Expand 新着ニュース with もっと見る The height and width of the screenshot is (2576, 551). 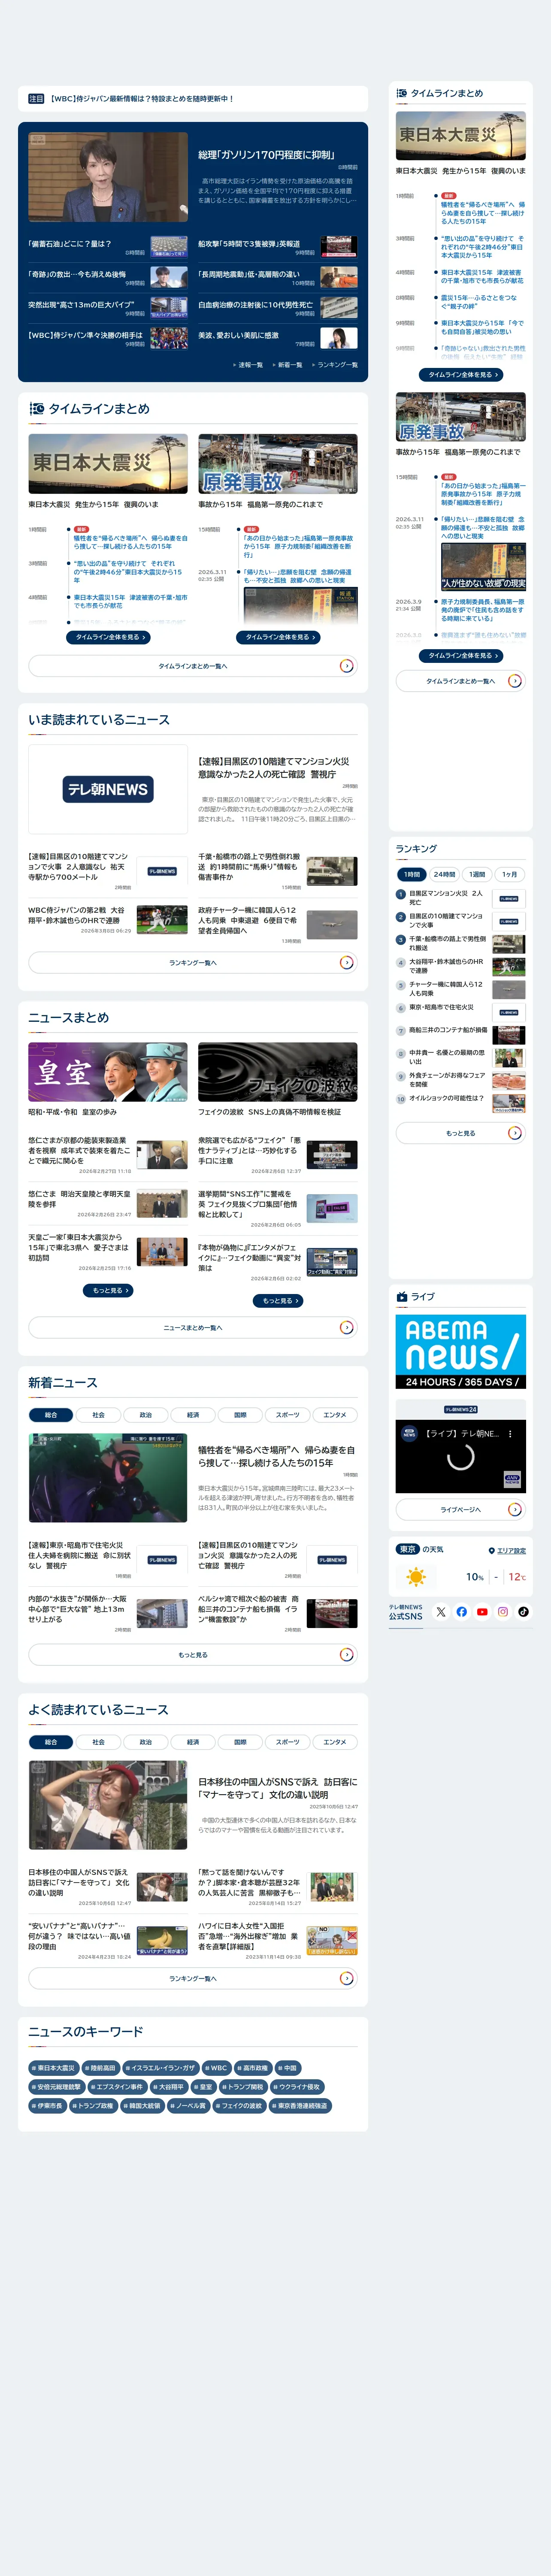pyautogui.click(x=193, y=1655)
